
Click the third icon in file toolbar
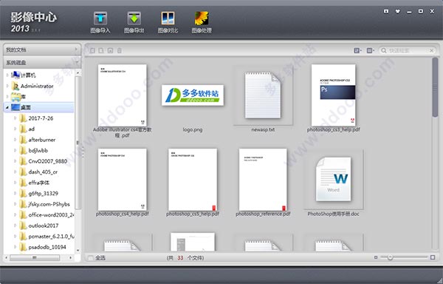click(110, 50)
